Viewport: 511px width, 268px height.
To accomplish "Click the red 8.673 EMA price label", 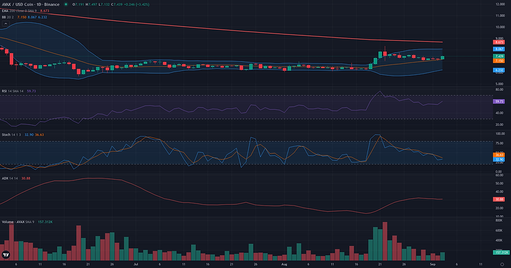I will [500, 42].
